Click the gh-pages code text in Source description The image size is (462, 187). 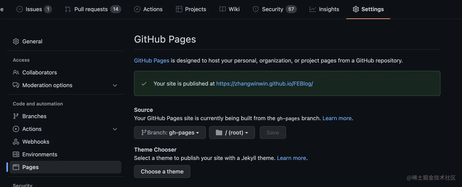pos(288,118)
